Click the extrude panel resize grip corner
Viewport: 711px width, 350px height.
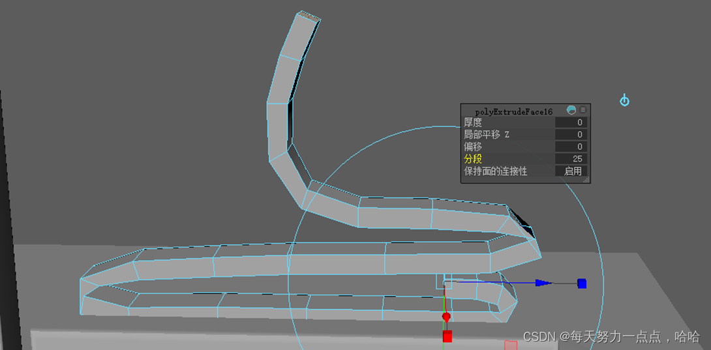[586, 179]
